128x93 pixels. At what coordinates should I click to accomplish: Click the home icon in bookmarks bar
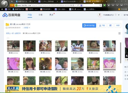coord(2,9)
